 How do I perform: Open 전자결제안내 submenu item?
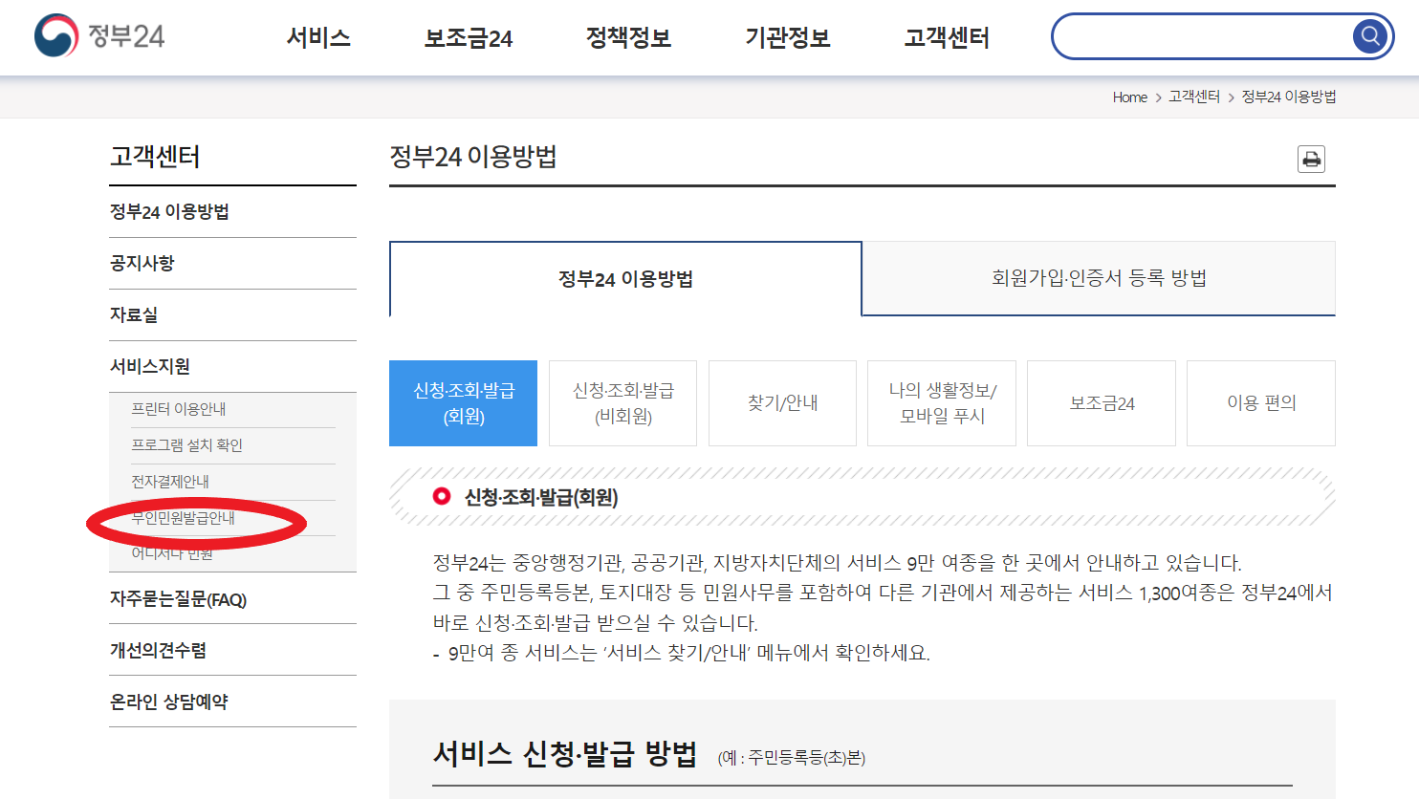pyautogui.click(x=170, y=482)
